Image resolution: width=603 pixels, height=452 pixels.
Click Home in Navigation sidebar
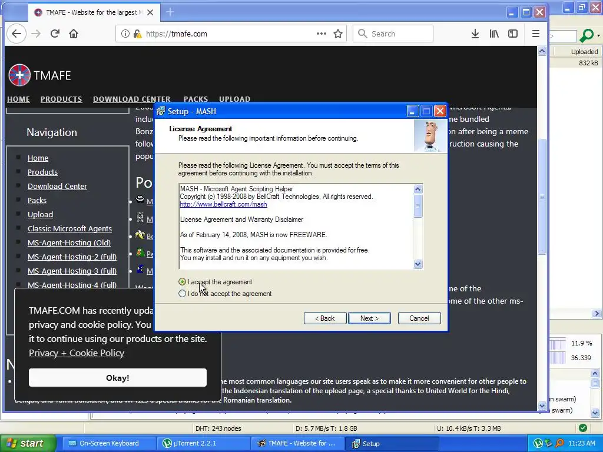[x=38, y=158]
